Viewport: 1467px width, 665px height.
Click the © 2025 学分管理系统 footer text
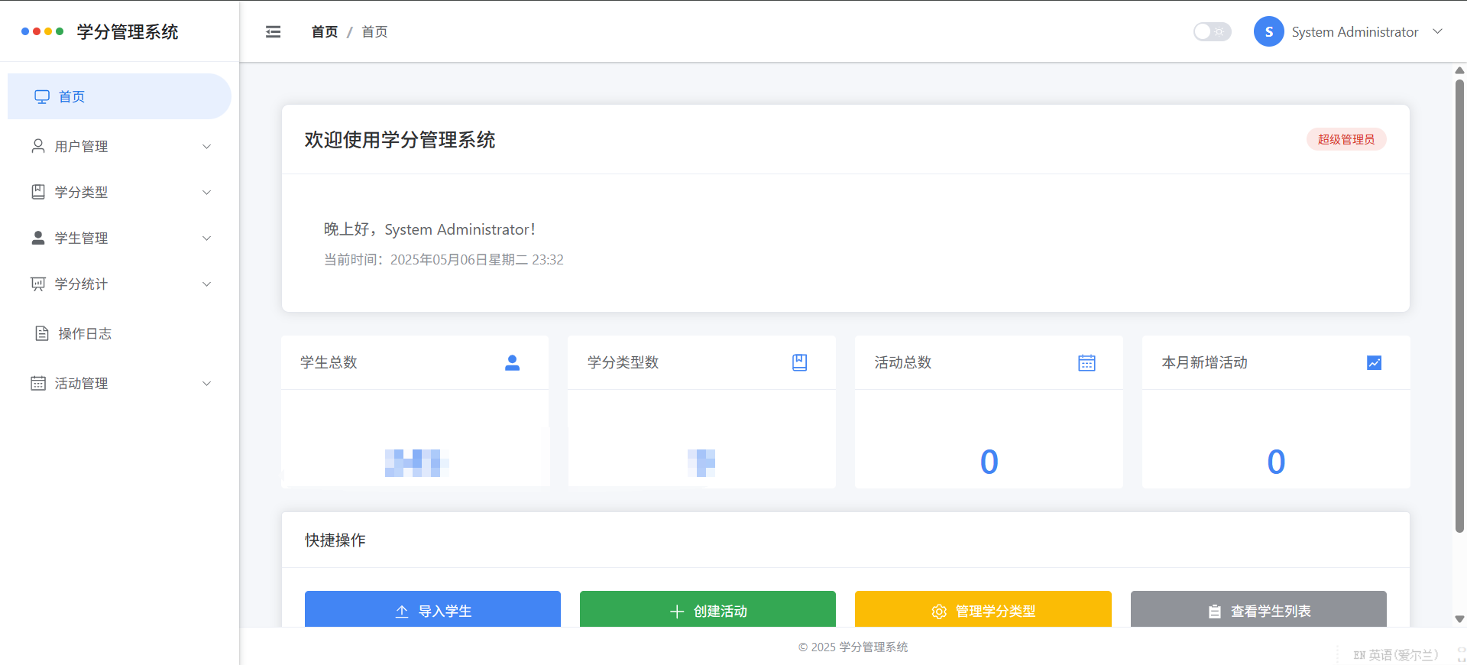(x=853, y=647)
